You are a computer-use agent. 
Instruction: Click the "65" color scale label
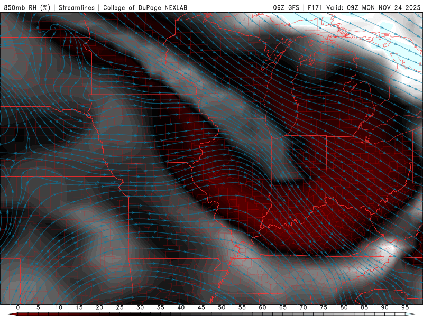(283, 307)
